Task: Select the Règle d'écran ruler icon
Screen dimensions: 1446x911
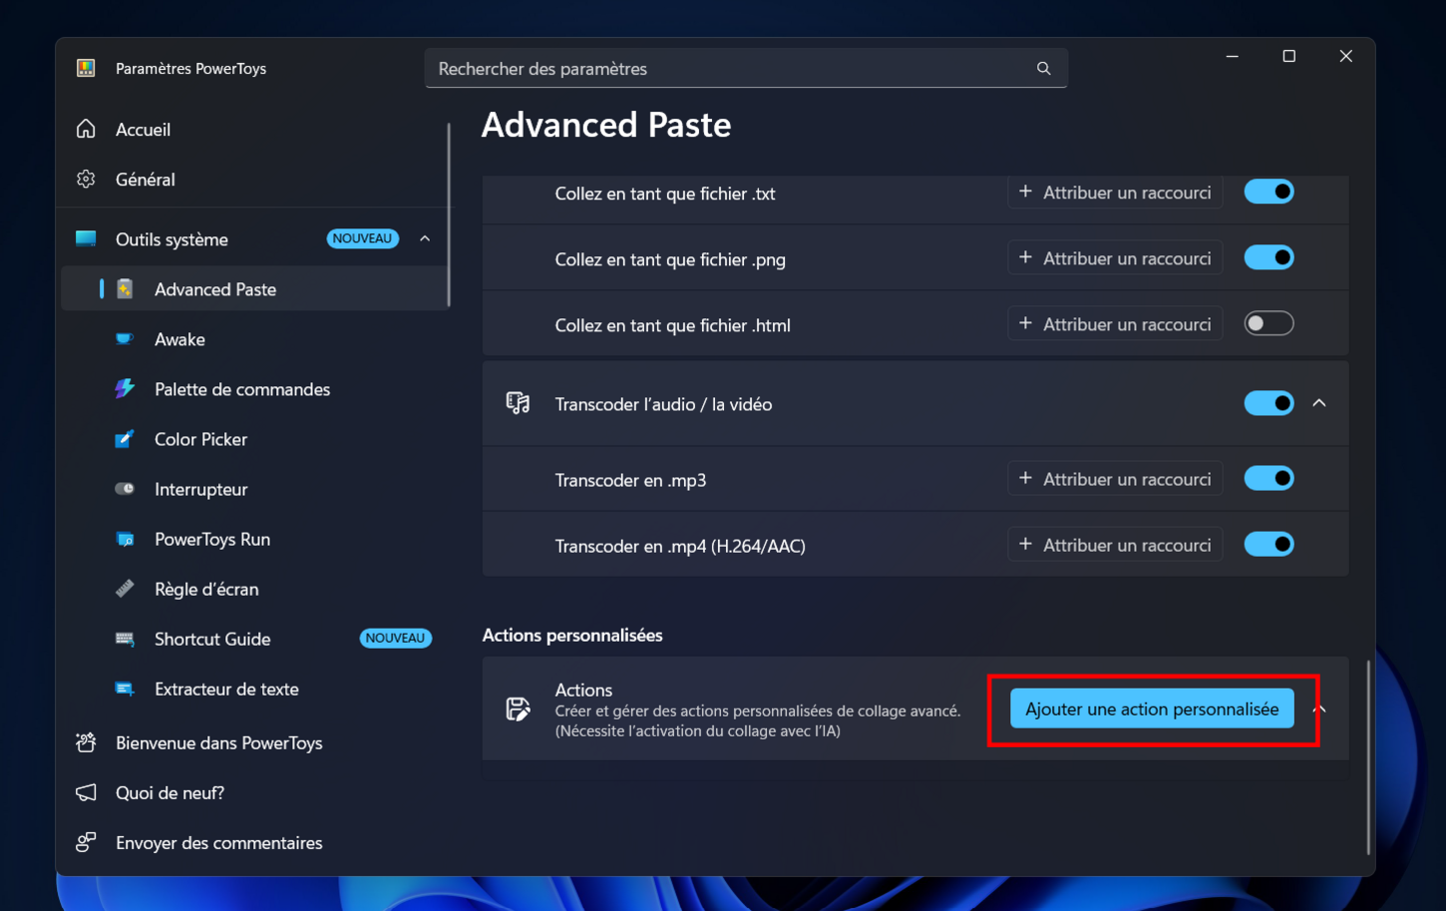Action: [x=125, y=589]
